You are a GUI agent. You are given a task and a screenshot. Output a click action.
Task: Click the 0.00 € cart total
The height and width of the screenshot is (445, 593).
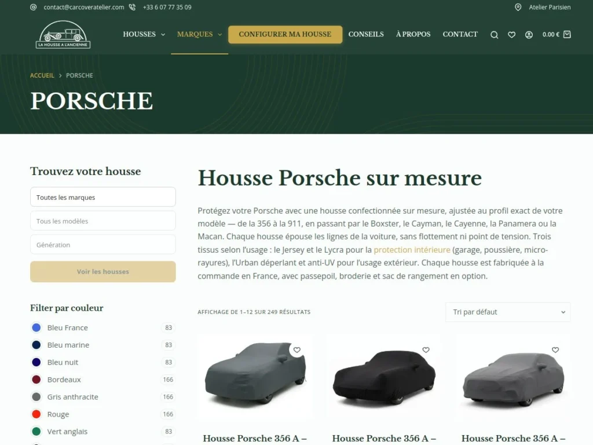coord(551,34)
